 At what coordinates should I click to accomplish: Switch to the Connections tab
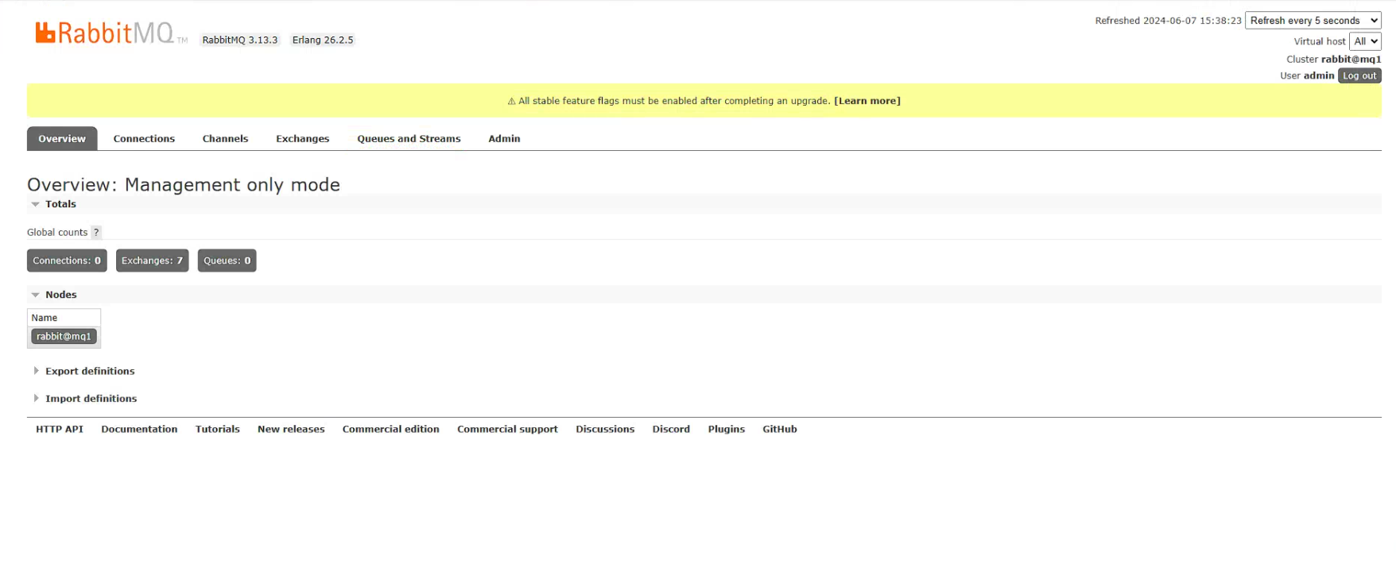(144, 138)
